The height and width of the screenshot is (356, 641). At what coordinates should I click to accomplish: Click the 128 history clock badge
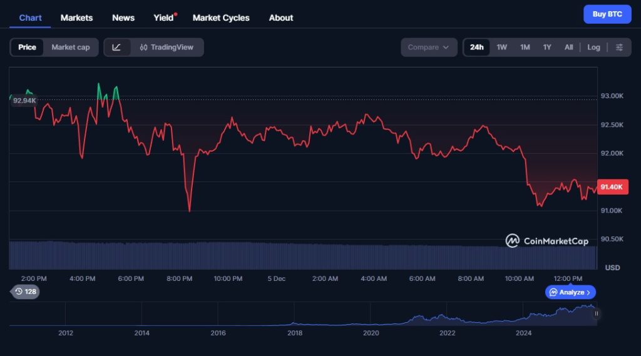[x=26, y=292]
